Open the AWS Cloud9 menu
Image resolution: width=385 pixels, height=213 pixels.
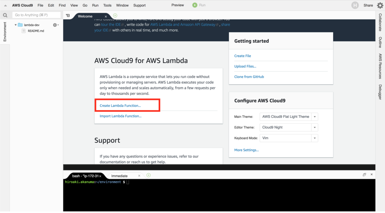click(22, 5)
